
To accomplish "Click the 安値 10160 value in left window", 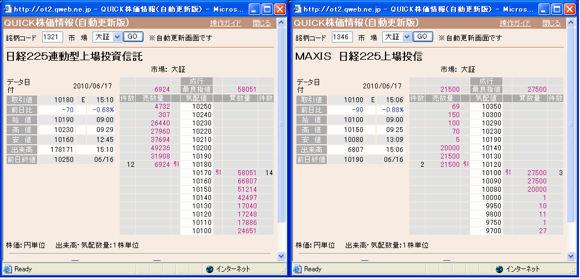I will pyautogui.click(x=65, y=140).
